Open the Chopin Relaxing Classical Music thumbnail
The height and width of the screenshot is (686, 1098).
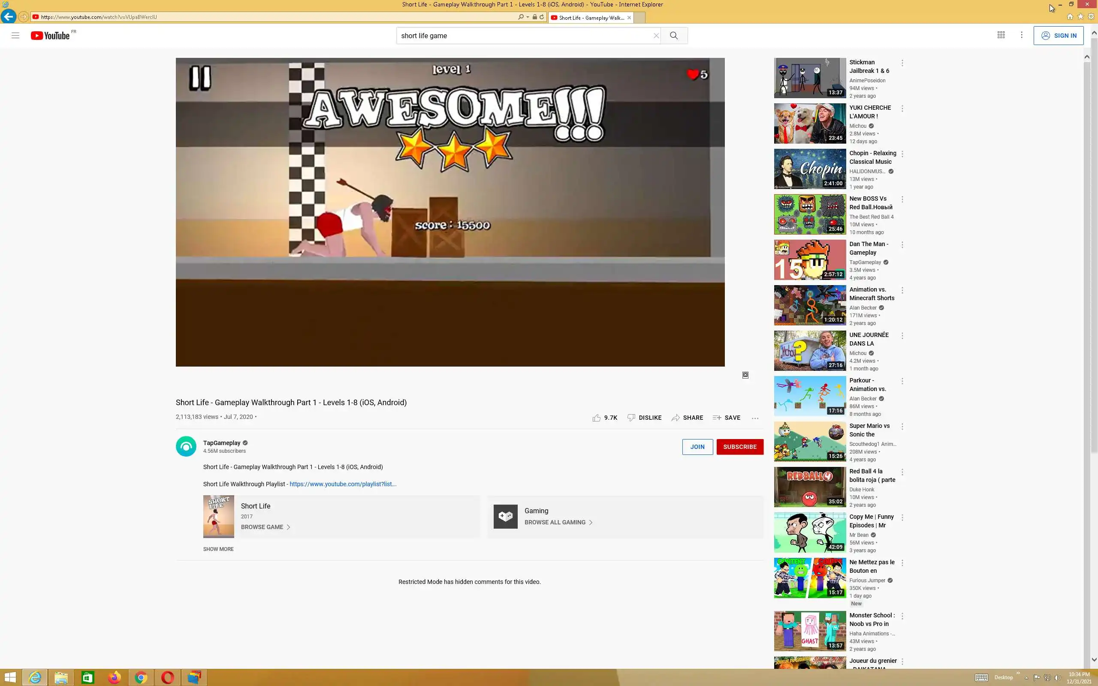pyautogui.click(x=809, y=169)
